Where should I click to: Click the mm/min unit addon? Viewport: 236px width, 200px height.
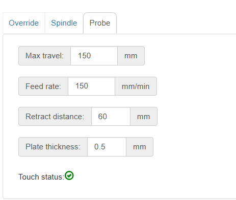point(136,86)
